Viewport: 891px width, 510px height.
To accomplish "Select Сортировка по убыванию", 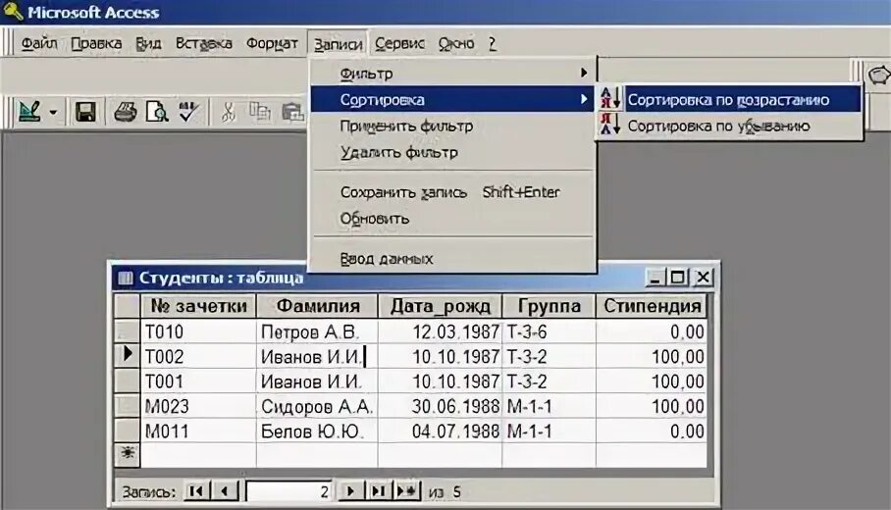I will (x=730, y=126).
